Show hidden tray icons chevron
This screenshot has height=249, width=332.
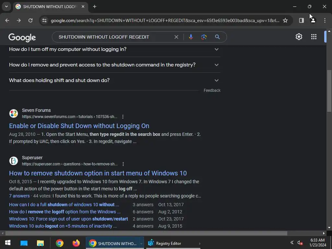click(292, 243)
